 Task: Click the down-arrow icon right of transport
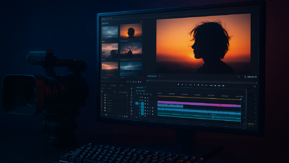point(255,86)
